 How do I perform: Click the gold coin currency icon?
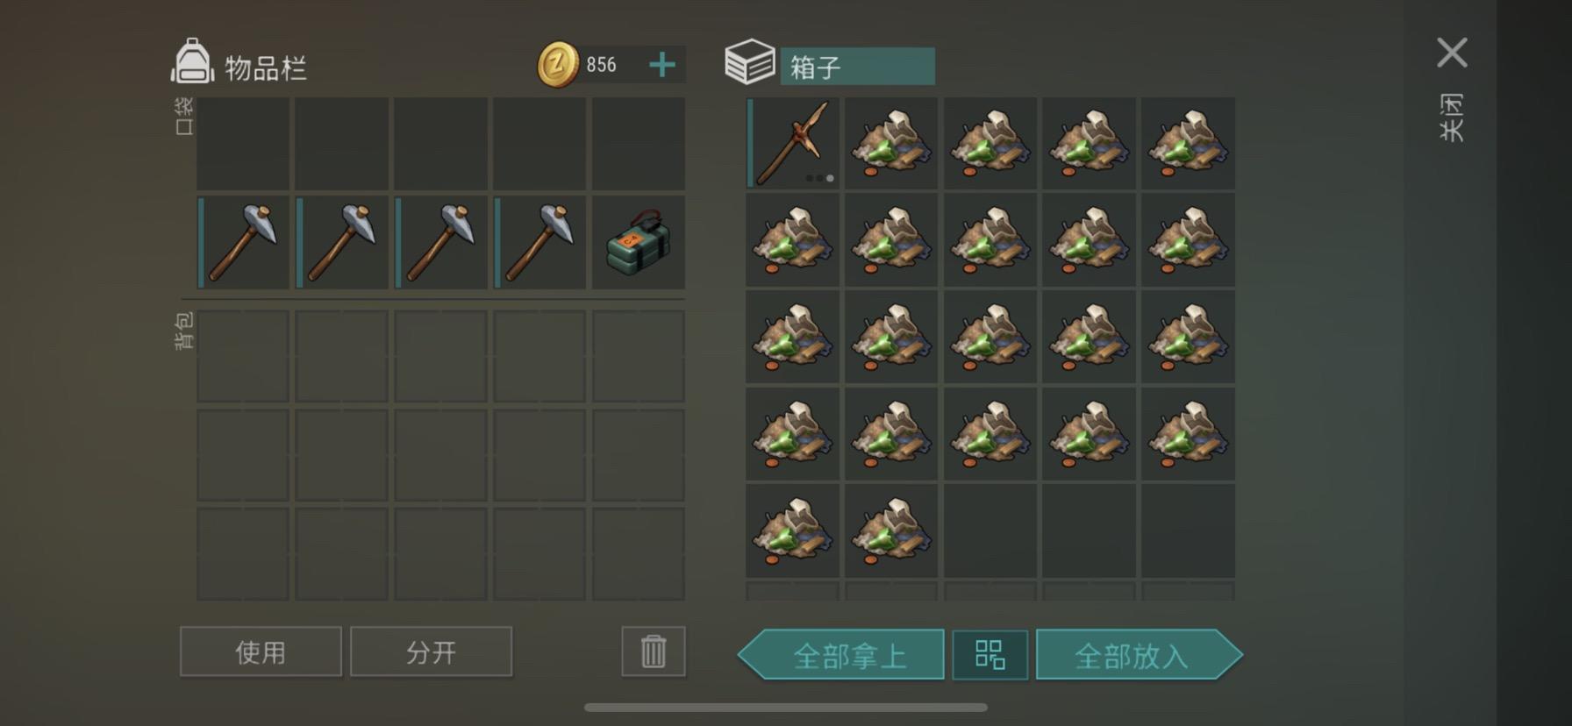click(558, 65)
